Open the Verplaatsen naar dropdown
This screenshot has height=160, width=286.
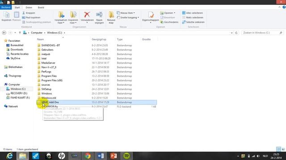click(61, 17)
